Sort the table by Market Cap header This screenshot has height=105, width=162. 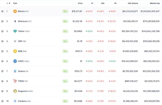pos(155,3)
